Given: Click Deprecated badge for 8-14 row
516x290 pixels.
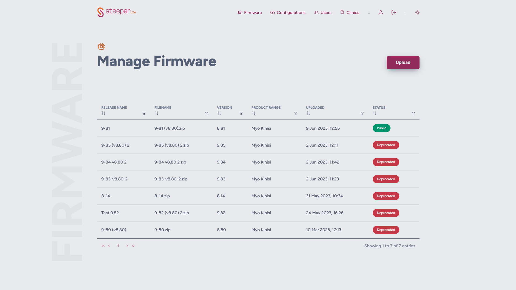Looking at the screenshot, I should click(x=386, y=196).
